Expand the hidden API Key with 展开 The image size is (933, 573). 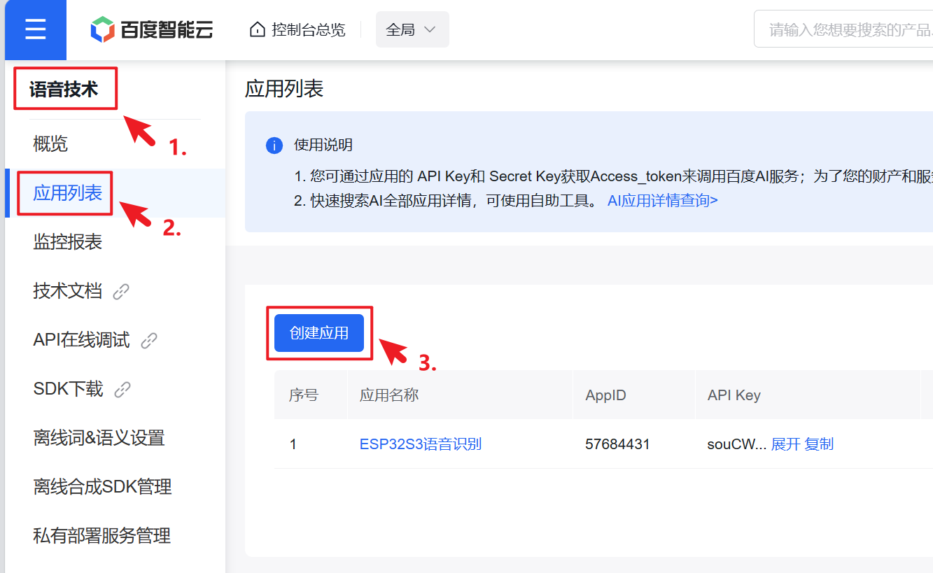coord(785,444)
